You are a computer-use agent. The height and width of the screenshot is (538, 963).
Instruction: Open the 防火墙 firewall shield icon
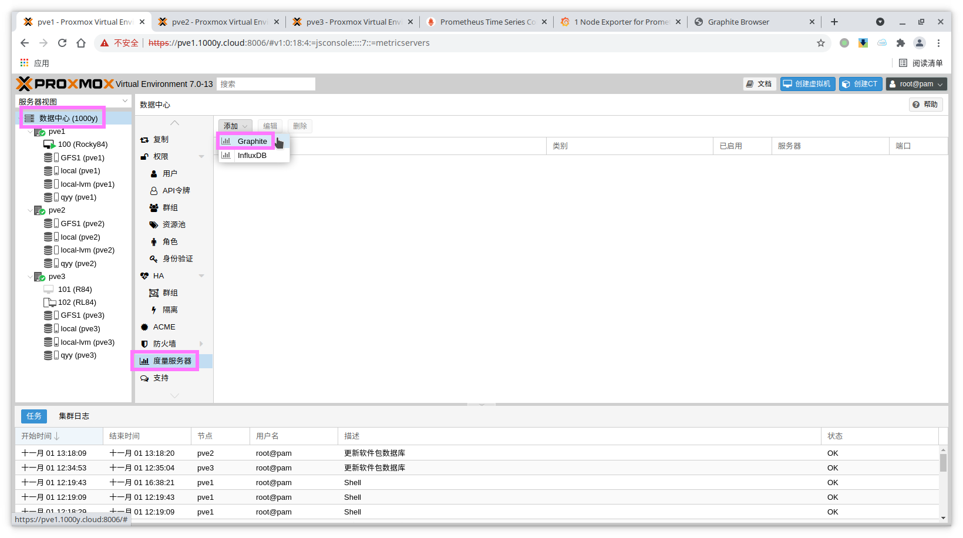click(x=144, y=344)
